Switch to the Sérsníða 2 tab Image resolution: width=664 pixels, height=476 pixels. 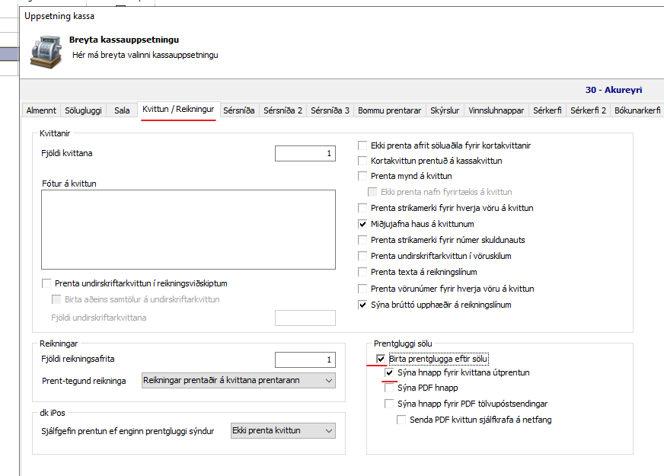pos(283,110)
